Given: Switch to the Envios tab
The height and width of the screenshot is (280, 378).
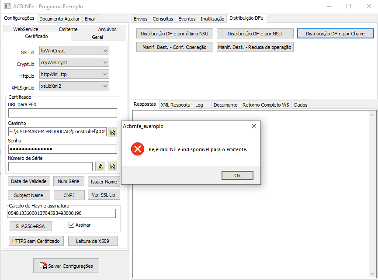Looking at the screenshot, I should pyautogui.click(x=141, y=19).
